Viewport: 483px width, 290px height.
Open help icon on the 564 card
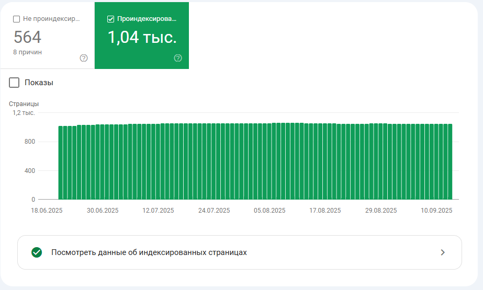(84, 58)
